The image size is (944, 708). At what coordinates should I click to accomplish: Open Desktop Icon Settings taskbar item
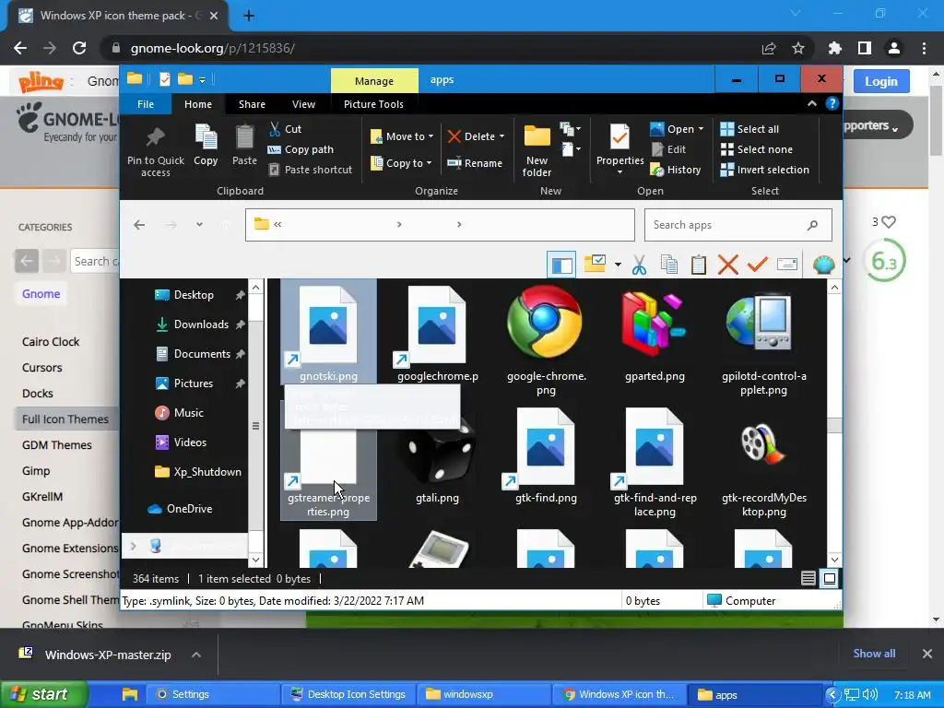click(x=348, y=694)
